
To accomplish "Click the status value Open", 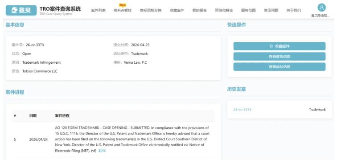I will (27, 54).
